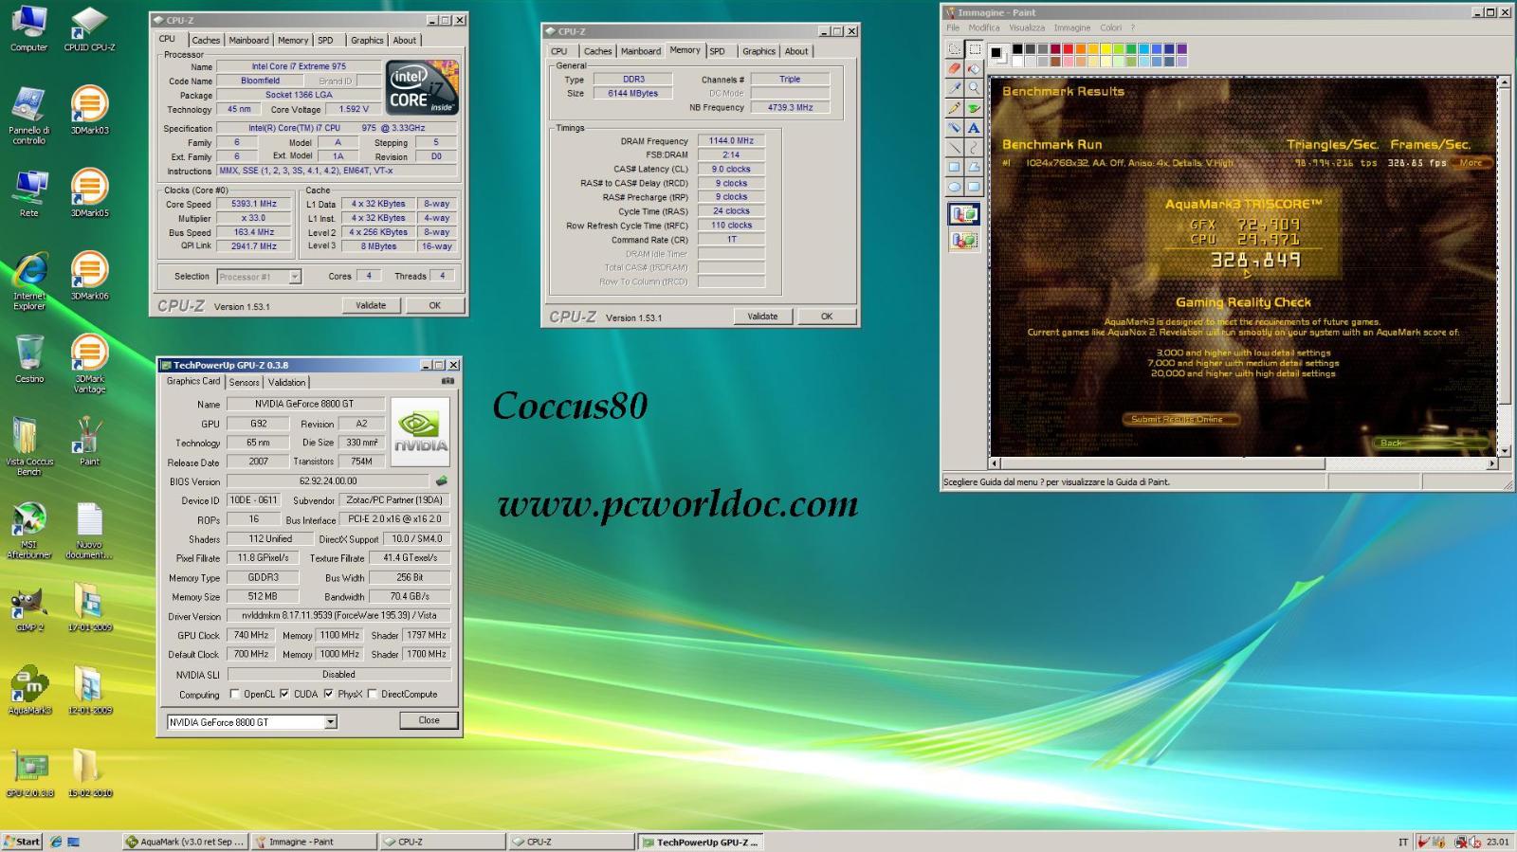
Task: Open the Graphics tab in CPU window
Action: point(367,40)
